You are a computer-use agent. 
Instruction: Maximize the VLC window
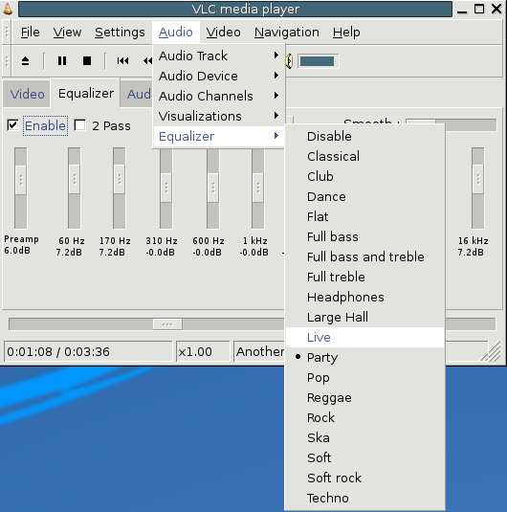(479, 9)
